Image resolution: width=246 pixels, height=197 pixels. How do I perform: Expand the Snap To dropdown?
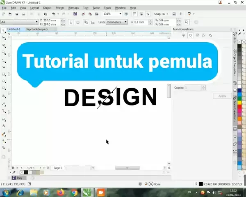pos(168,14)
